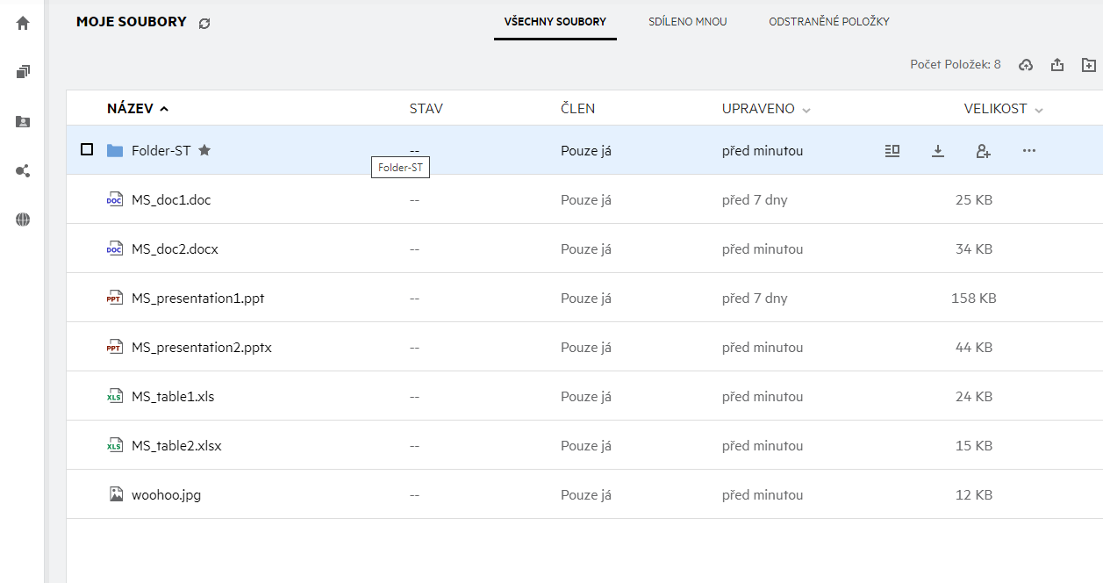Screen dimensions: 1103x583
Task: Tick the checkbox next to Folder-ST
Action: [x=87, y=149]
